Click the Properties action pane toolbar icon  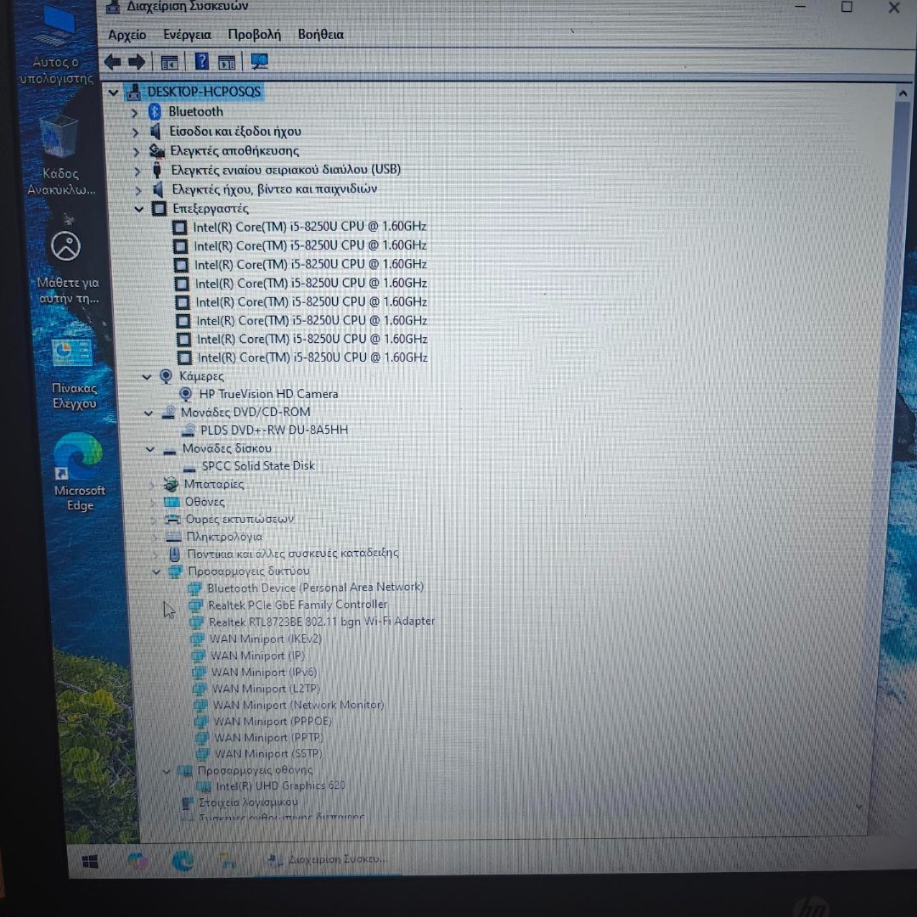(x=227, y=62)
